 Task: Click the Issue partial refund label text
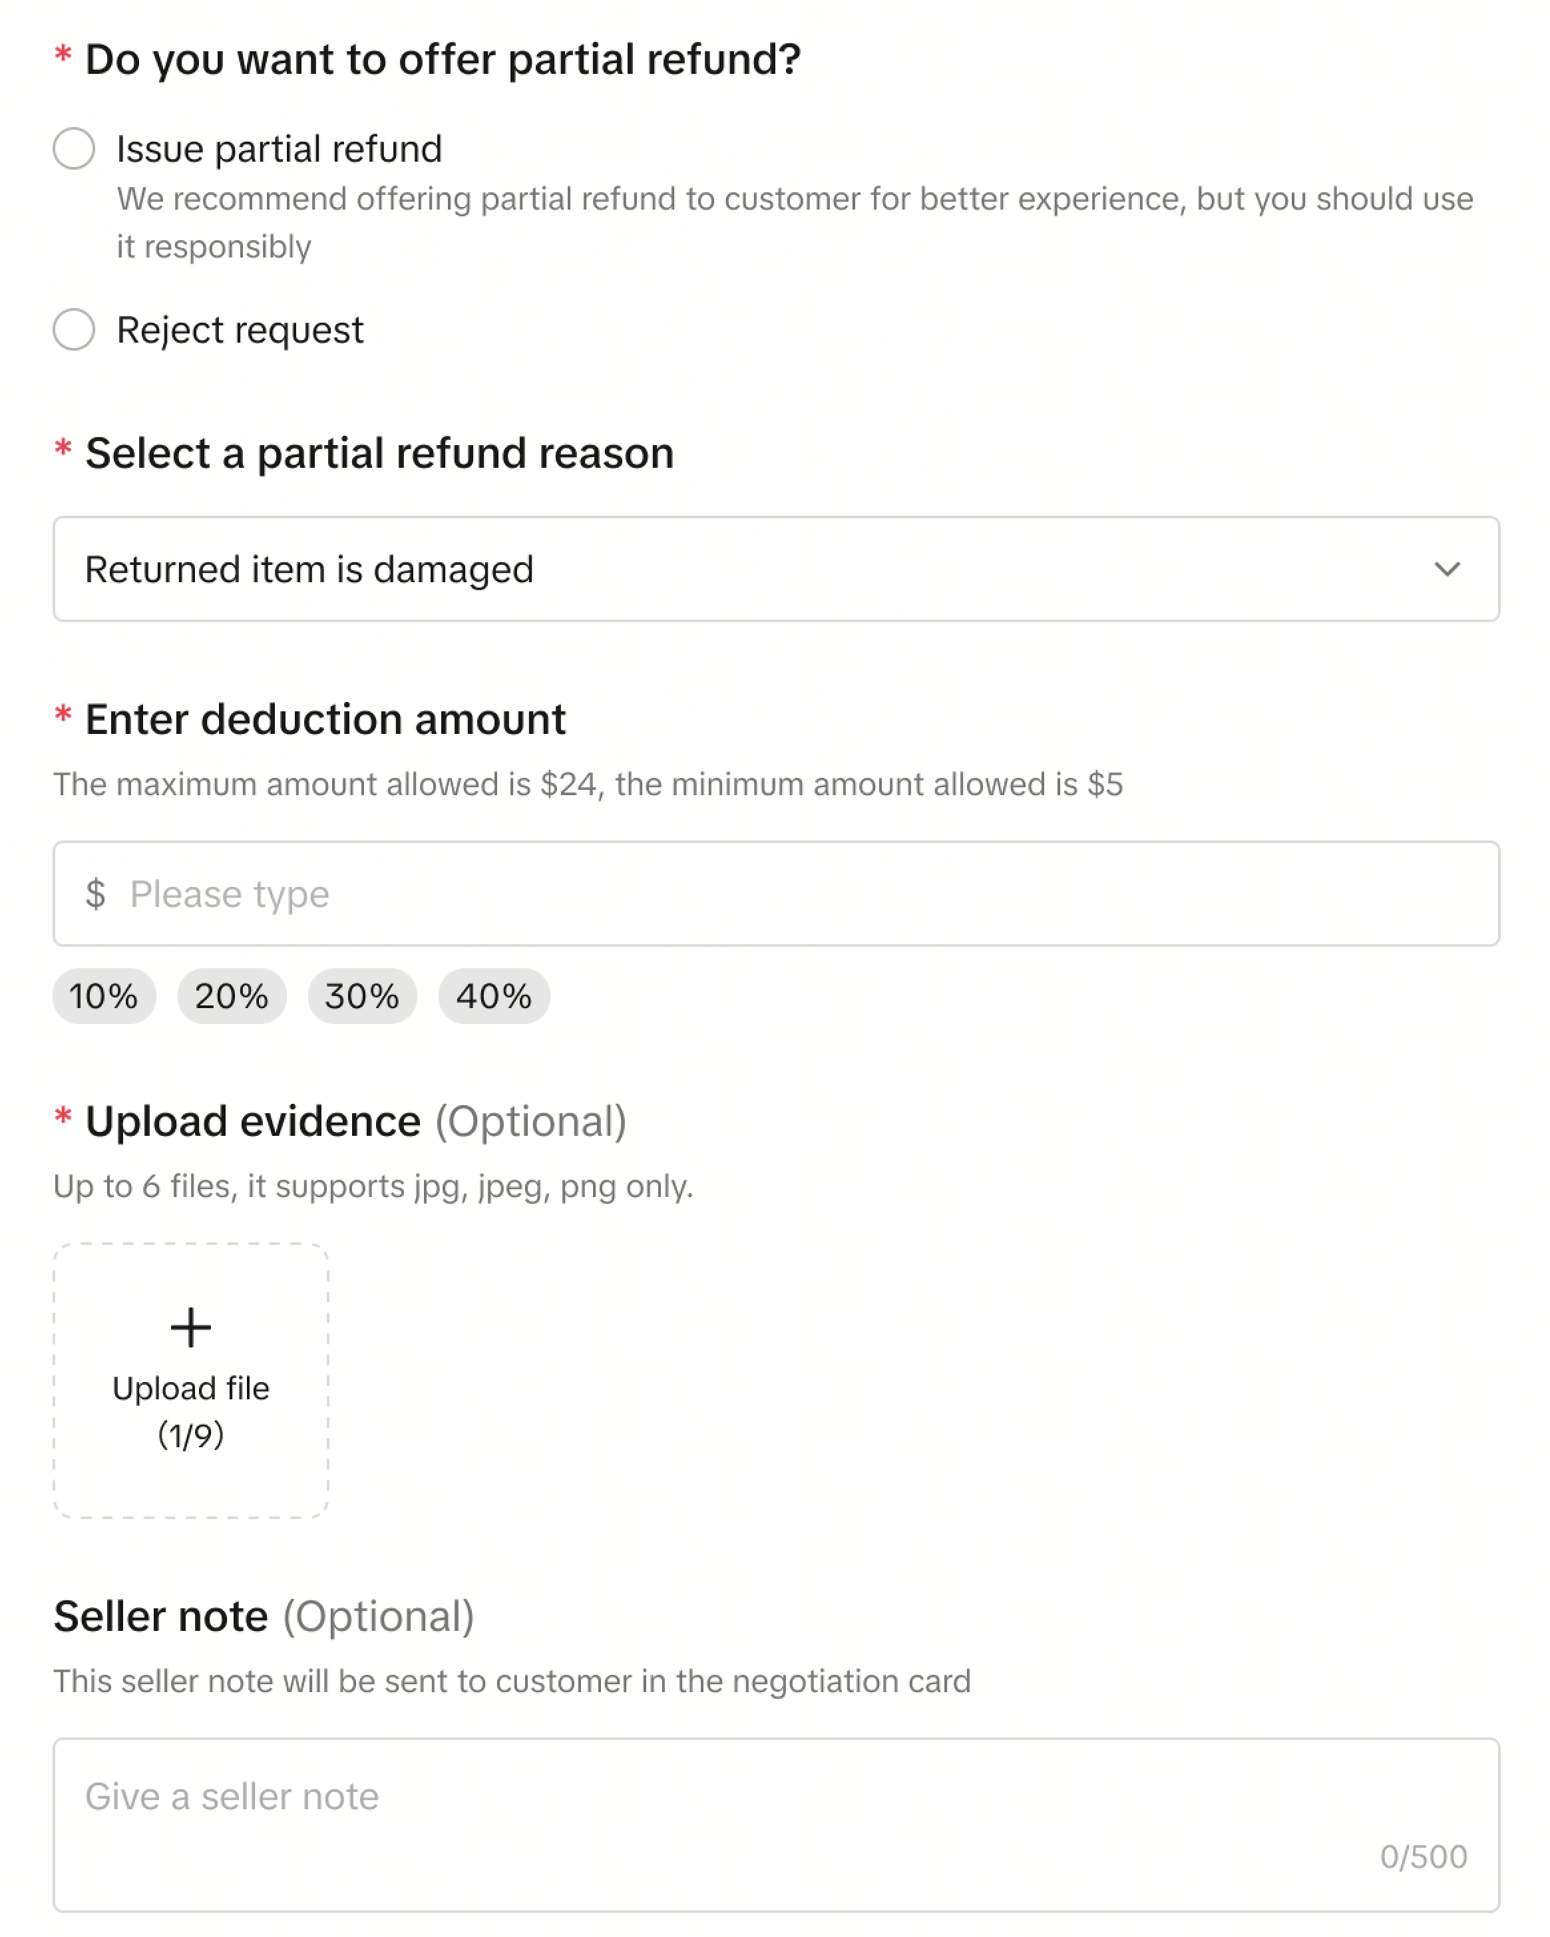[280, 149]
